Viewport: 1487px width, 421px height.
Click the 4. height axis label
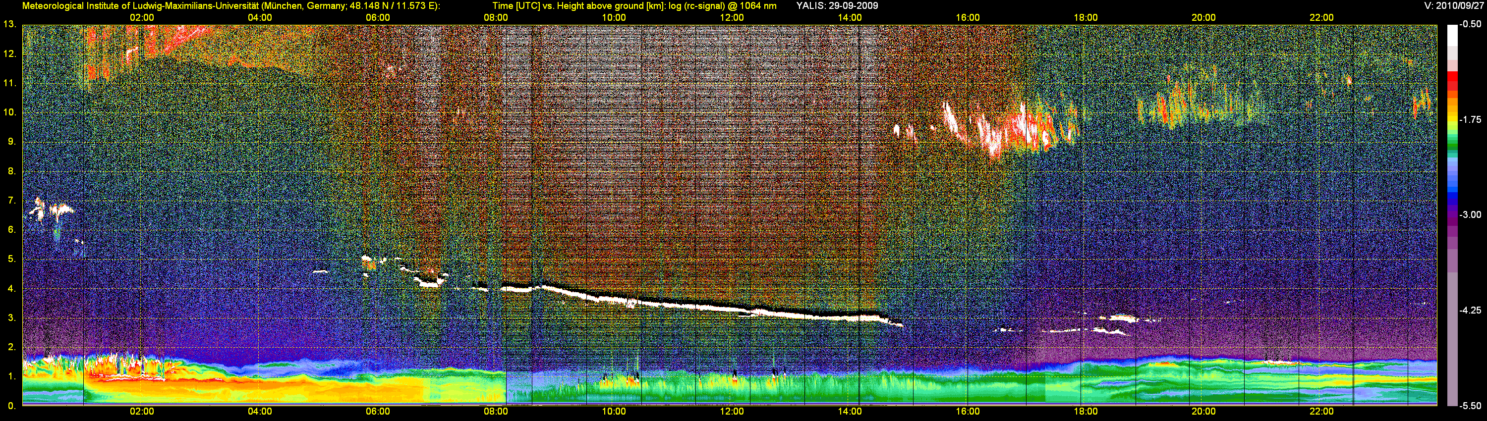(11, 288)
